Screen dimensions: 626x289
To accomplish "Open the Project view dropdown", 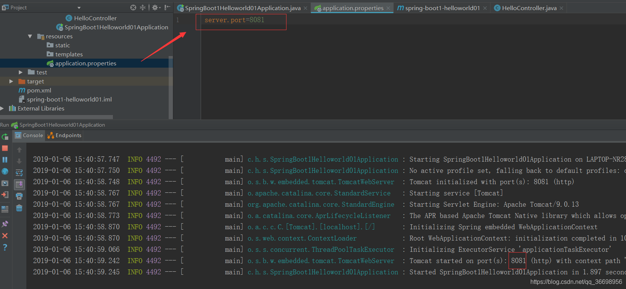I will pyautogui.click(x=79, y=8).
